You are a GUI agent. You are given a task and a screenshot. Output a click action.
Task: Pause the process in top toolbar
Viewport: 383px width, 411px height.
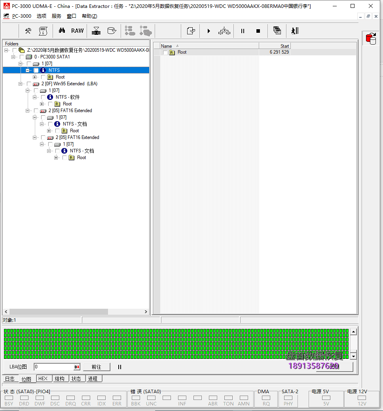243,31
